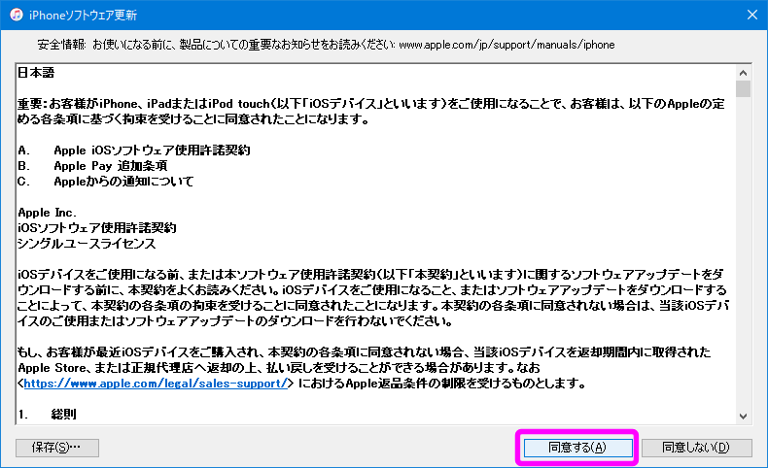Close the iPhone software update dialog

pos(749,15)
